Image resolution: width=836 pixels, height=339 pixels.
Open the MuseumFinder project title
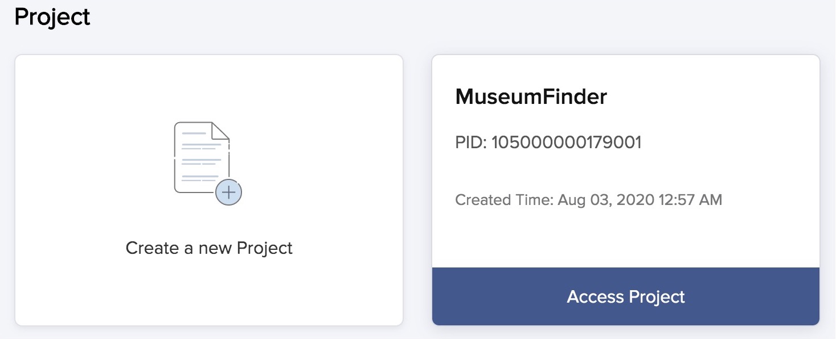click(x=531, y=97)
